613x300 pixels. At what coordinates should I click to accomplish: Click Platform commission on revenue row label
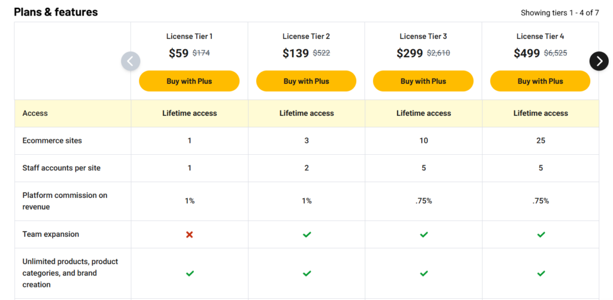tap(65, 201)
